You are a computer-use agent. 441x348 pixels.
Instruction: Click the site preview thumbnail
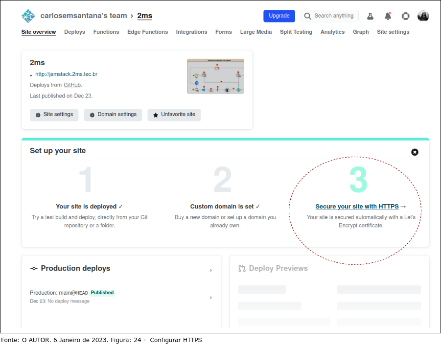pyautogui.click(x=215, y=76)
